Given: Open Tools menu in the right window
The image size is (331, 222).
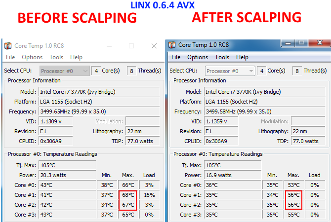Looking at the screenshot, I should pyautogui.click(x=222, y=57).
